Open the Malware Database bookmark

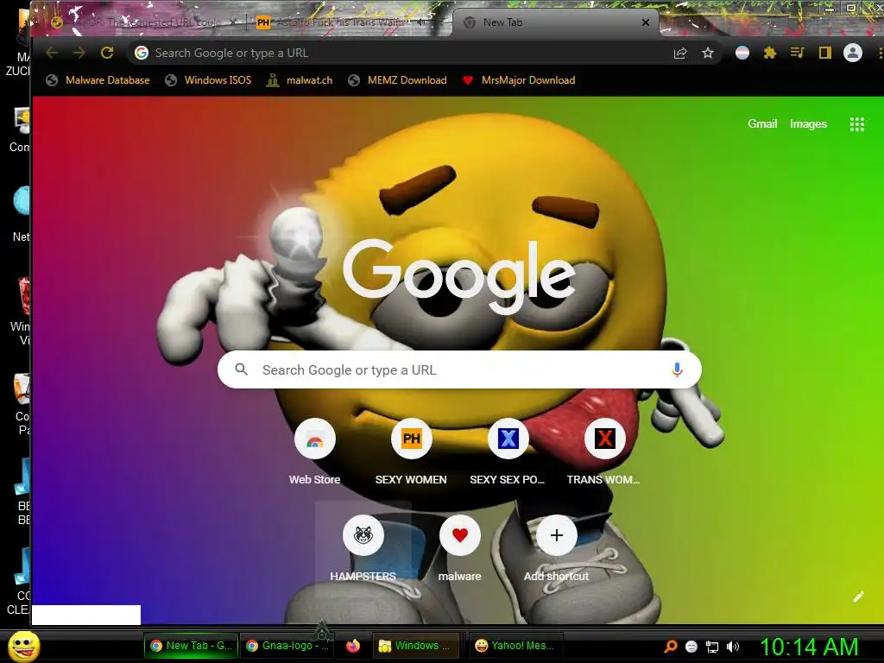(x=98, y=80)
